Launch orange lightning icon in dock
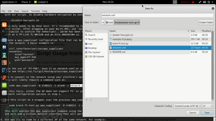216x121 pixels. (4, 63)
